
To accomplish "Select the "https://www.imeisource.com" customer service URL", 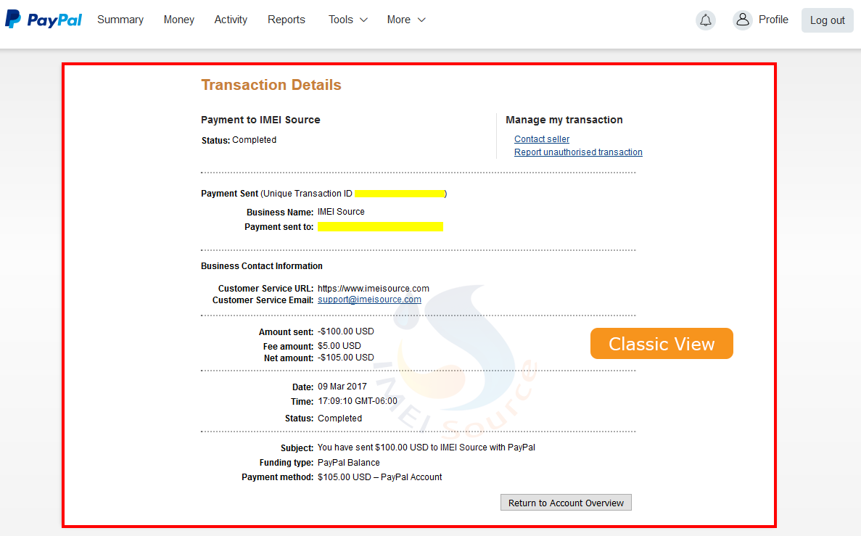I will click(x=374, y=289).
